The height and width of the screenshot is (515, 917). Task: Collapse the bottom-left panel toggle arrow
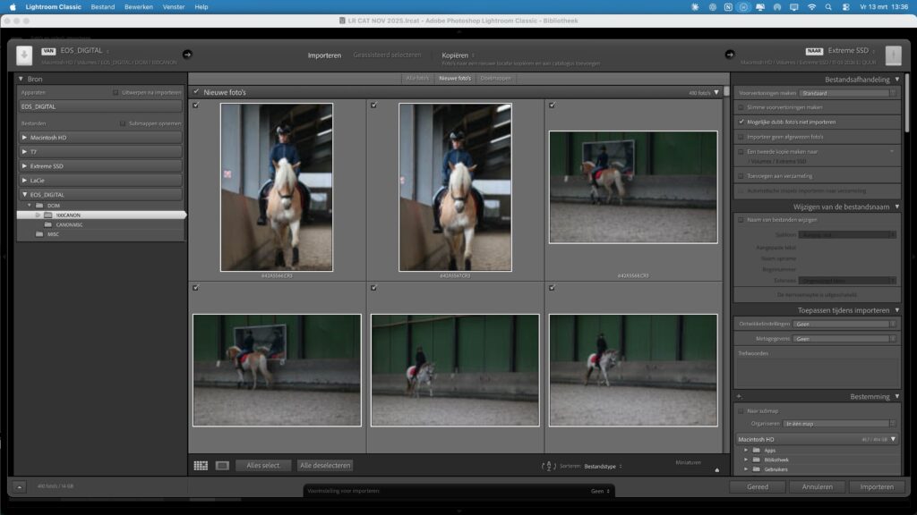[x=20, y=487]
